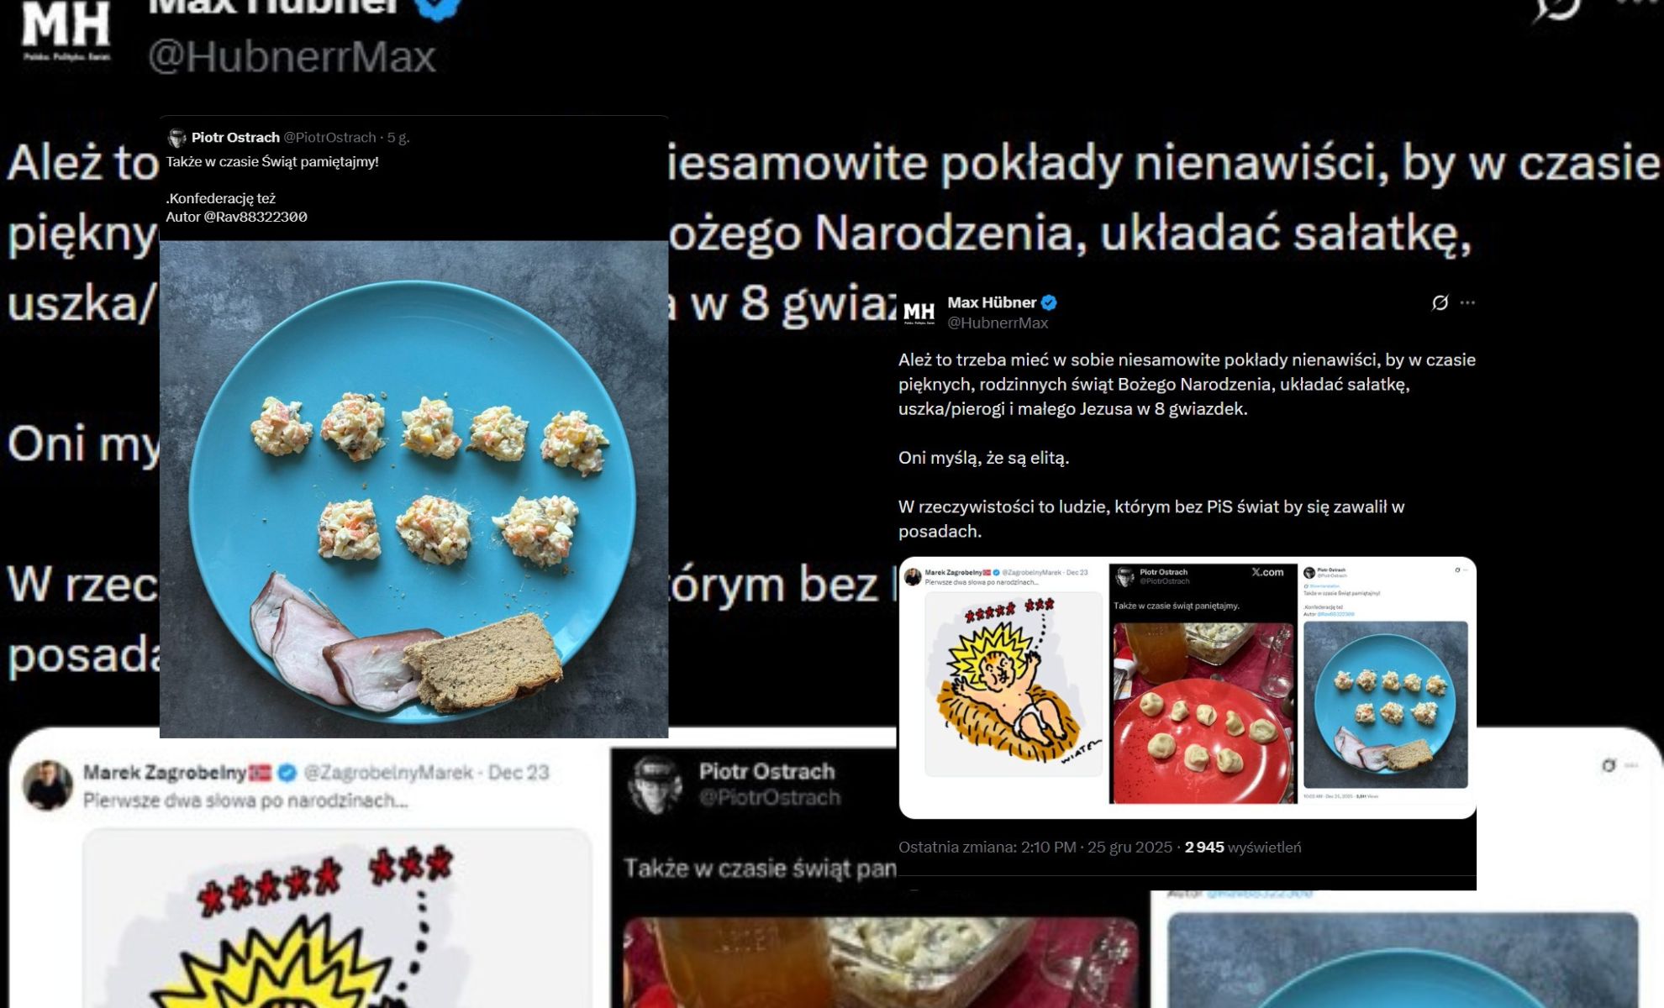Open the baby Jesus cartoon thumbnail in the embedded image
This screenshot has width=1664, height=1008.
[x=1014, y=684]
